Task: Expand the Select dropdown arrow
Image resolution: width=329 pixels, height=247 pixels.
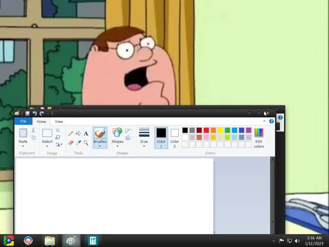Action: (x=47, y=146)
